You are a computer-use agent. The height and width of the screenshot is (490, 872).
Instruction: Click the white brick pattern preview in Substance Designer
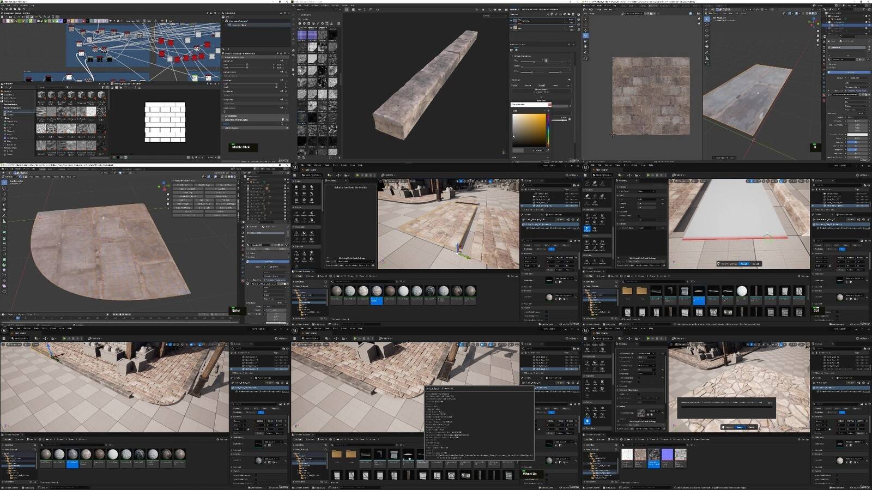point(165,122)
